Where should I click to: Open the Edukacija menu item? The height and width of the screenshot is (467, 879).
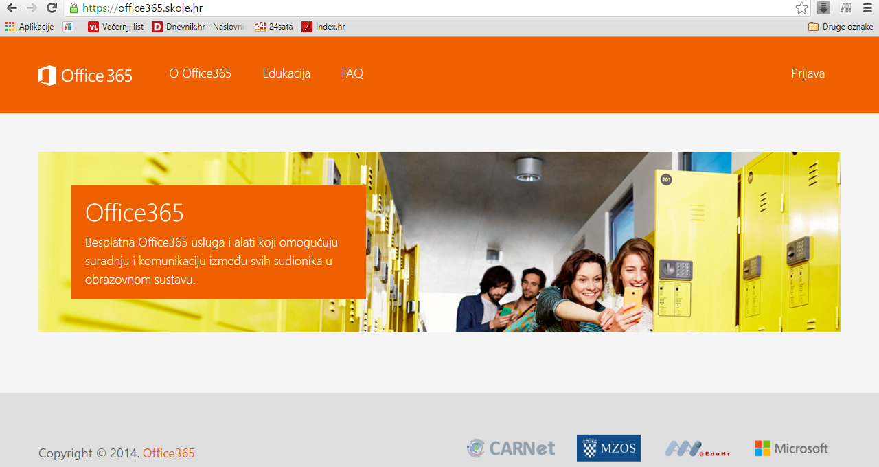(286, 73)
